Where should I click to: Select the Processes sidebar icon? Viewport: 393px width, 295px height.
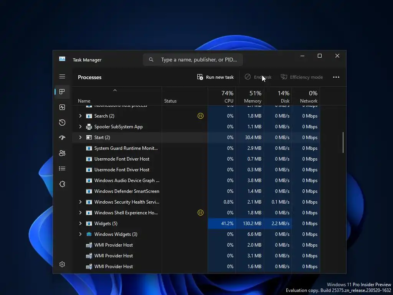coord(62,92)
